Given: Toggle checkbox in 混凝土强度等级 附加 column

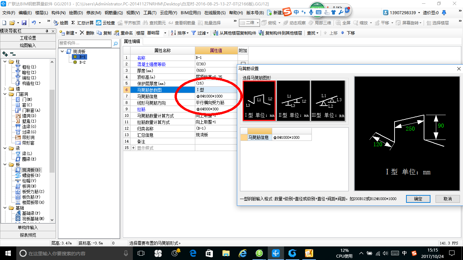Looking at the screenshot, I should tap(243, 64).
